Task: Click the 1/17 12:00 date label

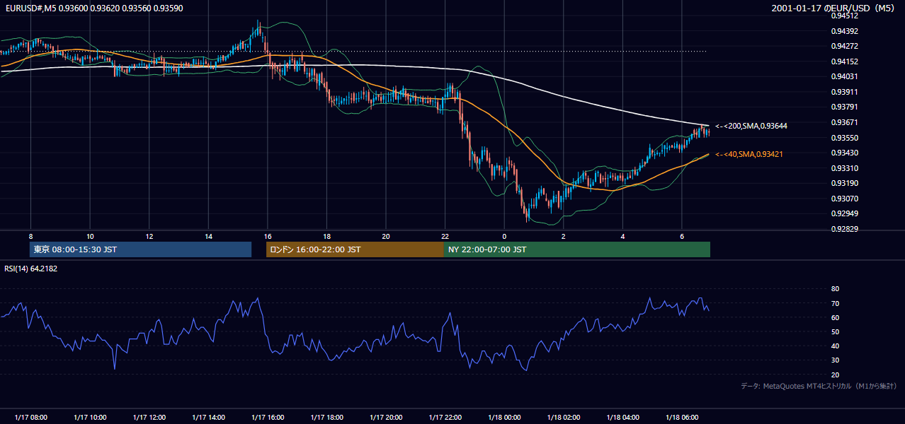Action: coord(149,417)
